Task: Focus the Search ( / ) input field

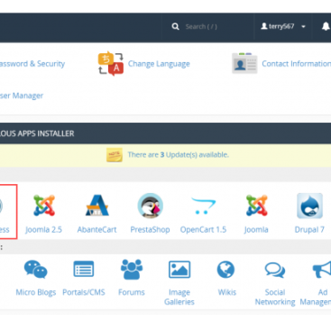Action: pos(201,27)
